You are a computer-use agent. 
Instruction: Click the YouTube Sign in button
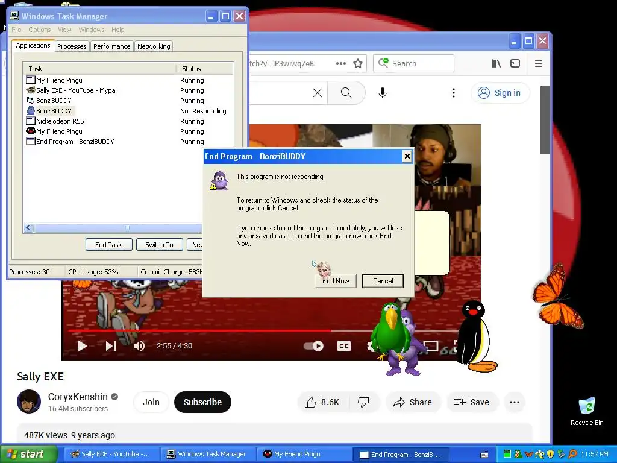[x=500, y=93]
